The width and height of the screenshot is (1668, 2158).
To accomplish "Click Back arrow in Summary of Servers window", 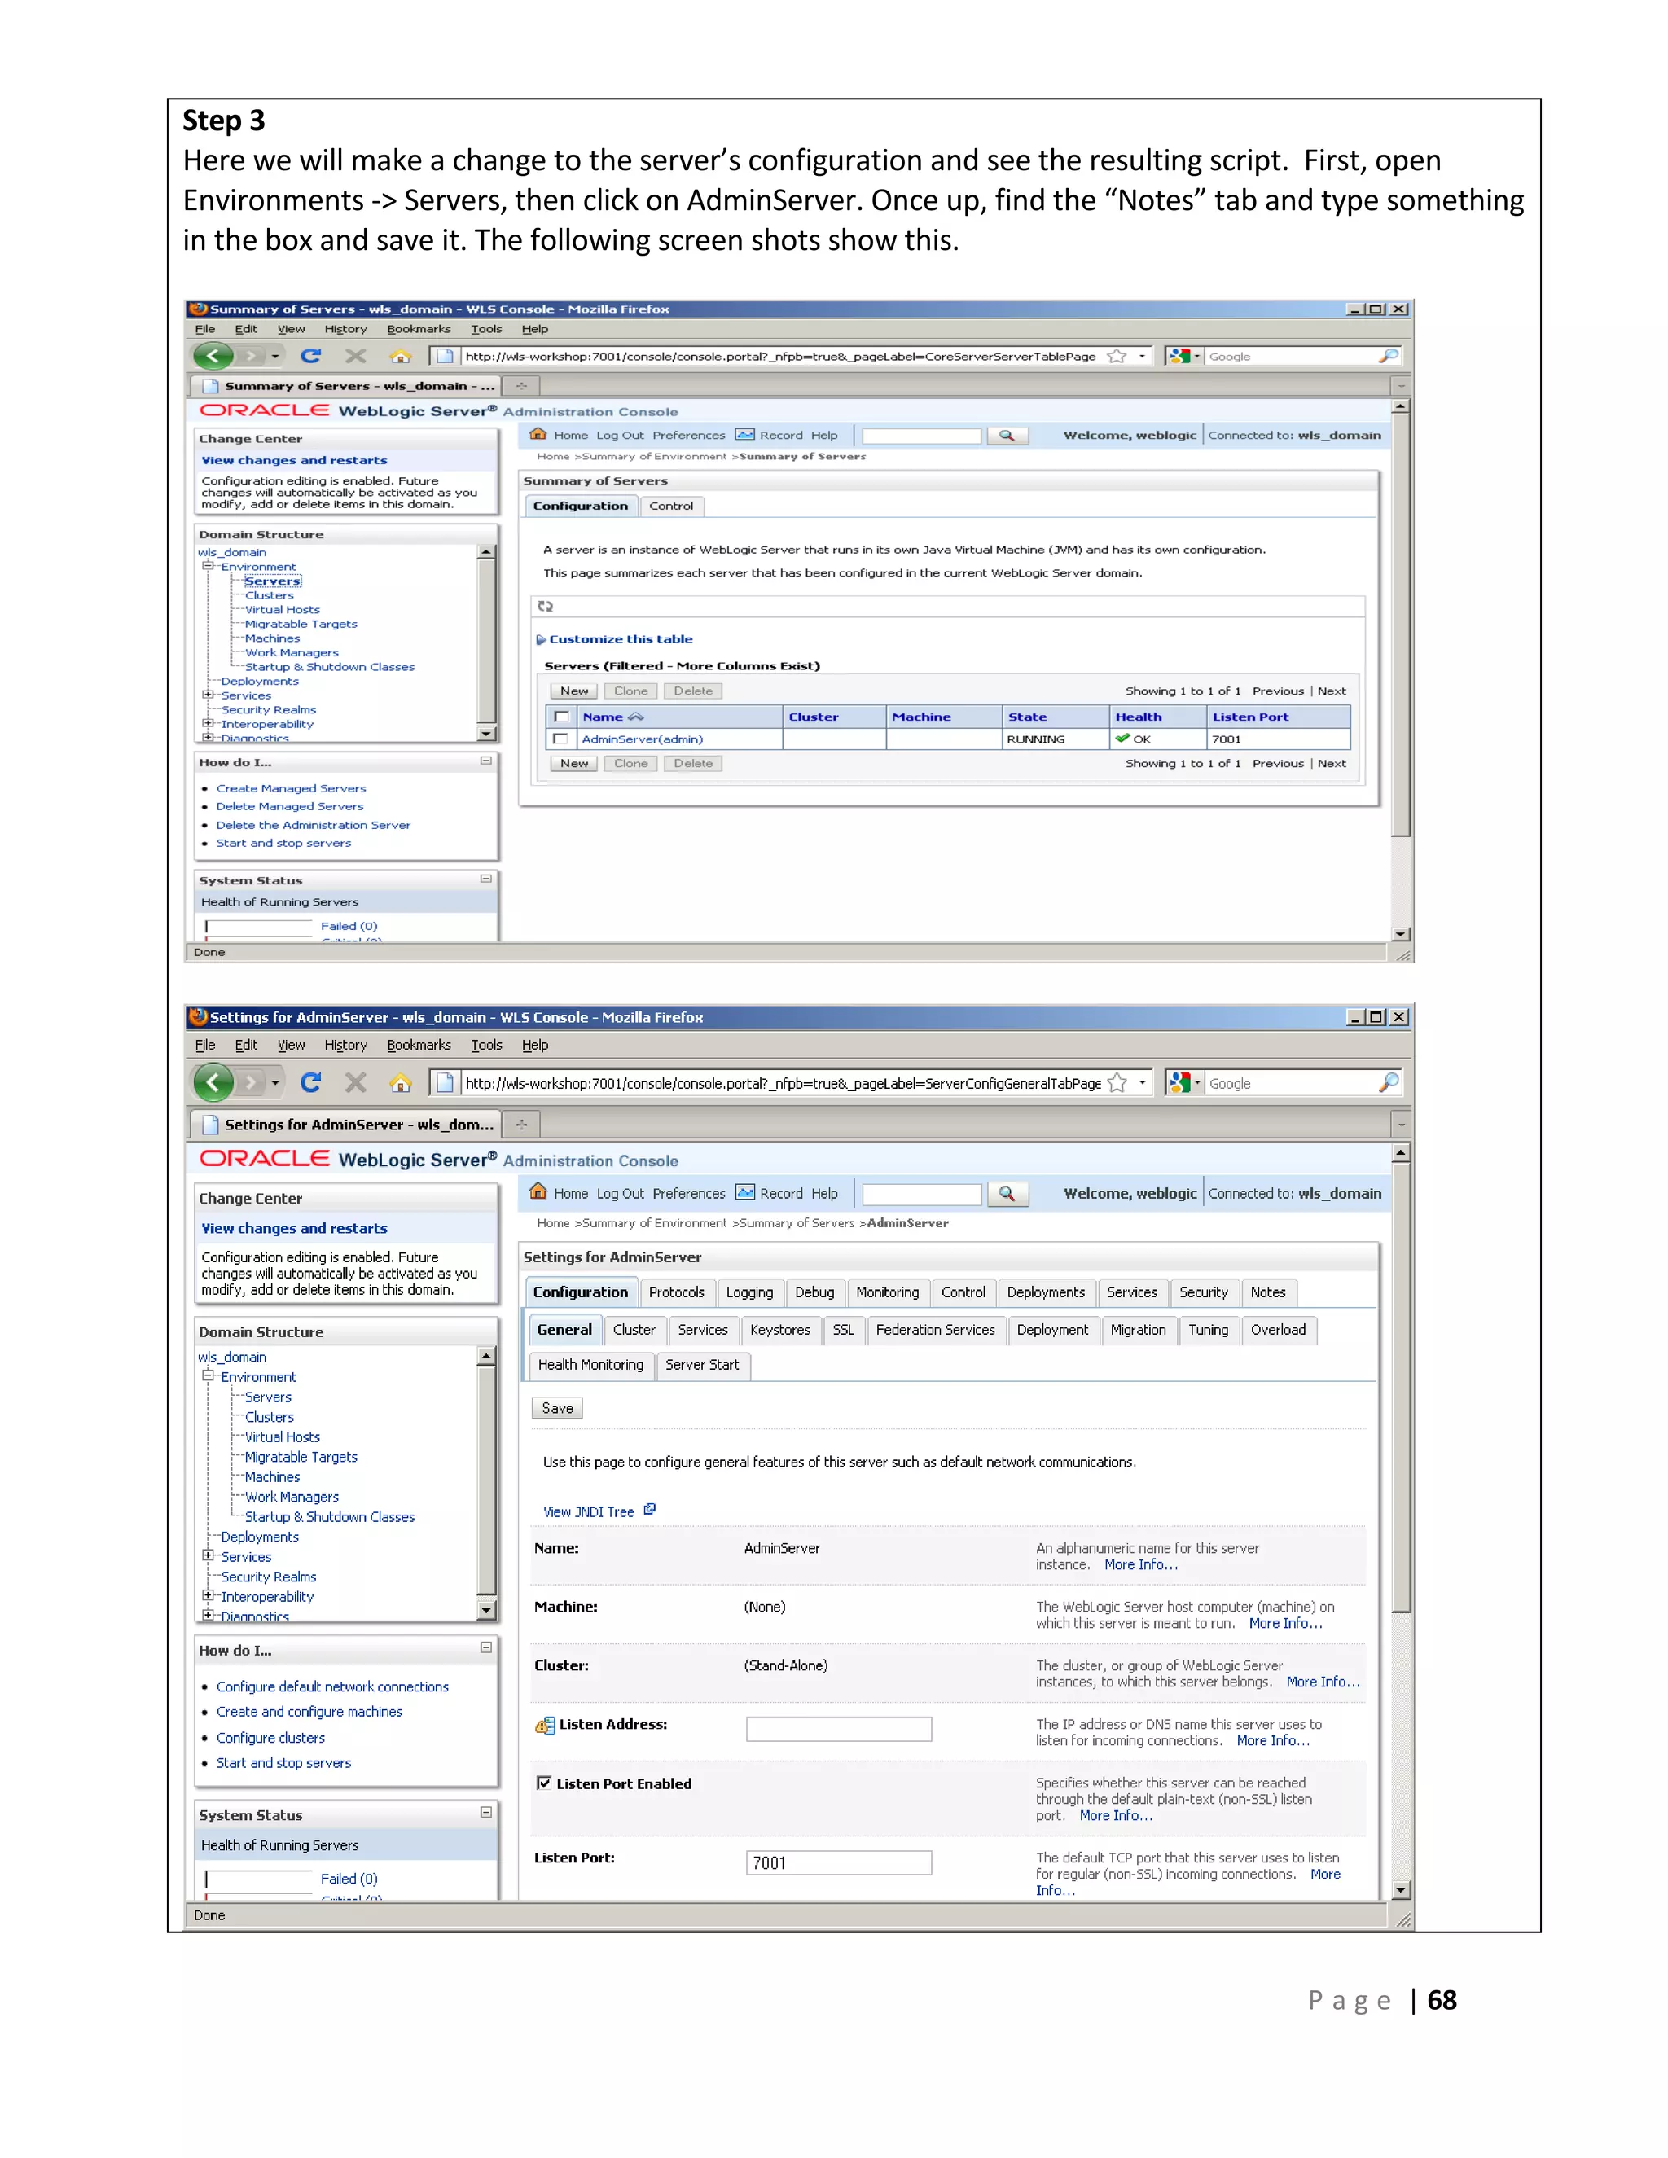I will pos(213,356).
